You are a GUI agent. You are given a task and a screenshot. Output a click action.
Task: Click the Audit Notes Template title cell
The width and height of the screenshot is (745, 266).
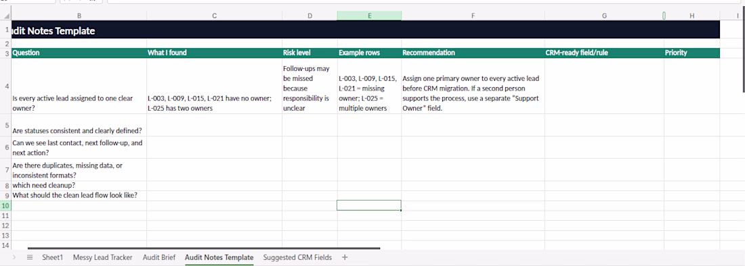[365, 30]
